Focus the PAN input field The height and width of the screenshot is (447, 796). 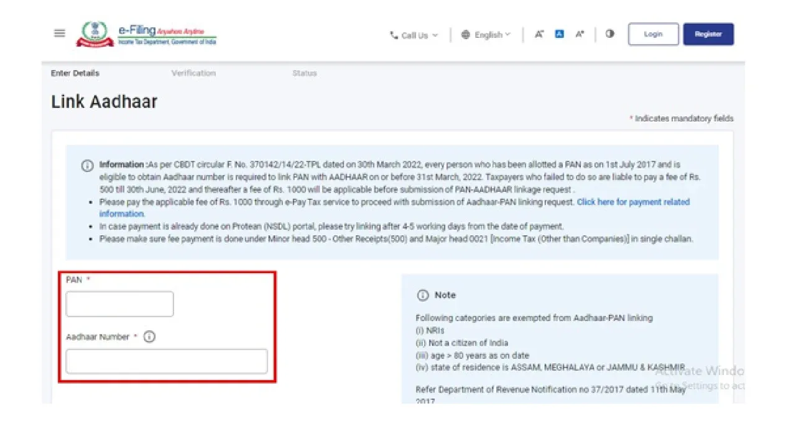[x=119, y=304]
